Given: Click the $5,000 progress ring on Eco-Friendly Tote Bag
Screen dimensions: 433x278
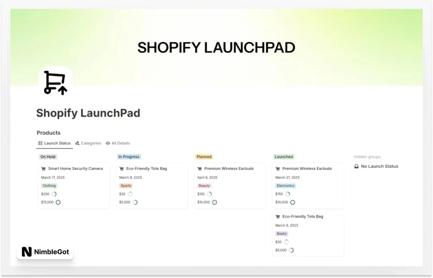Looking at the screenshot, I should (135, 202).
